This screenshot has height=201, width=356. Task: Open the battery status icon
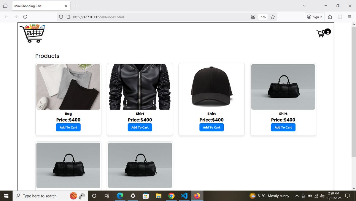tap(310, 196)
